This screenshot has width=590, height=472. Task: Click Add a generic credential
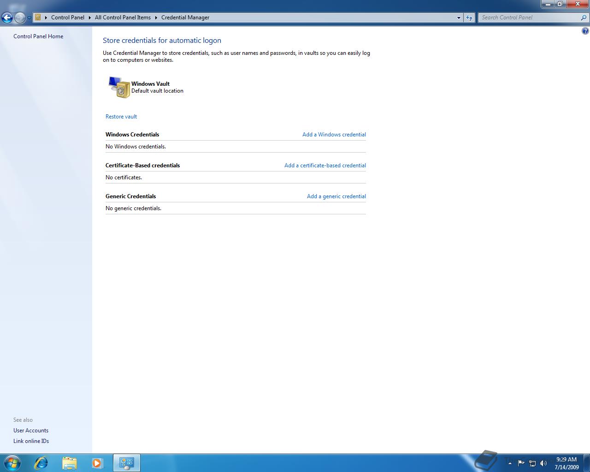[336, 196]
